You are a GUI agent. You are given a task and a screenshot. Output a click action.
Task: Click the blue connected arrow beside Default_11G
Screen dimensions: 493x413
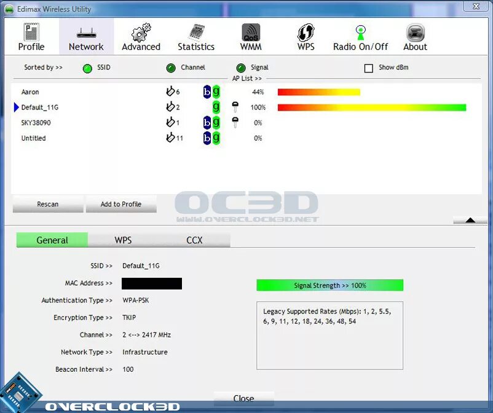point(17,107)
